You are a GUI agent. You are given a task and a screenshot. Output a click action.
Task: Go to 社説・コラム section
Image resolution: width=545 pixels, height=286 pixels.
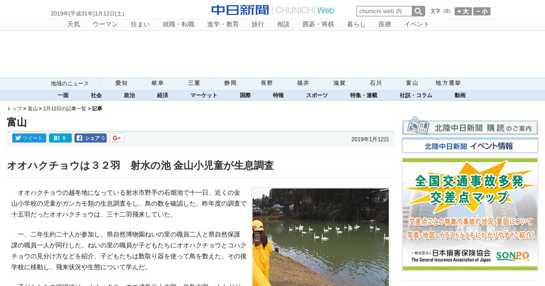[416, 95]
